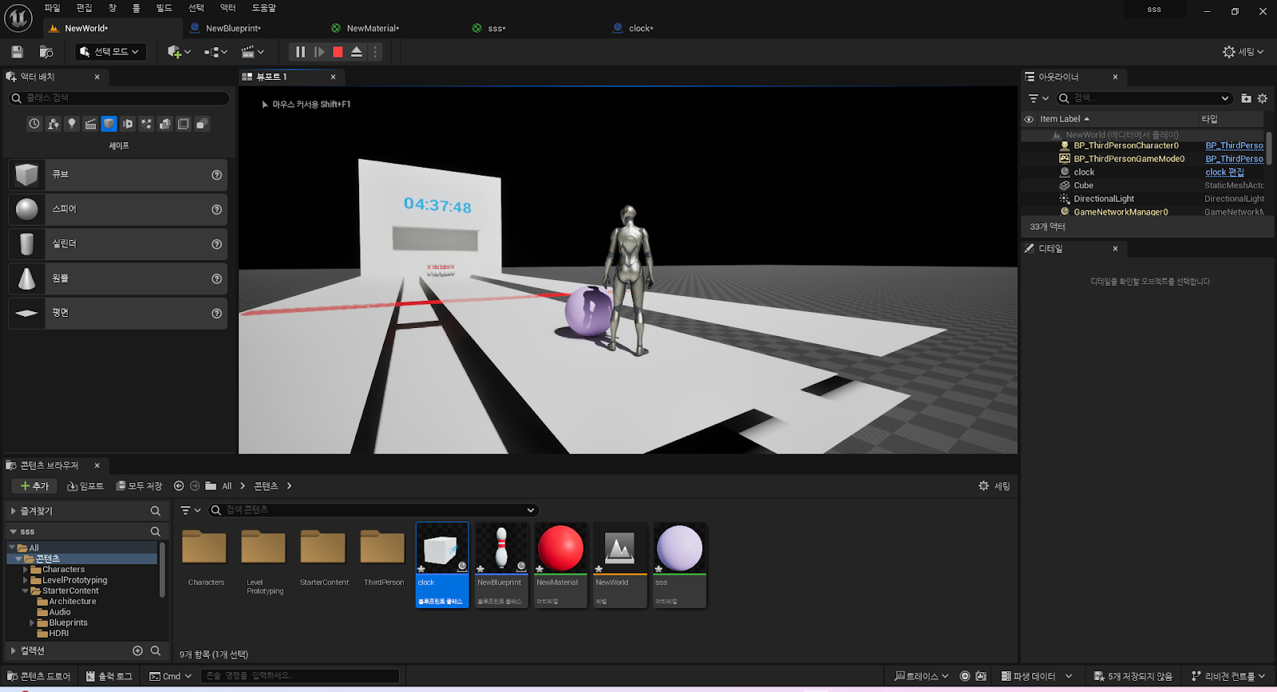Screen dimensions: 1277x692
Task: Expand the LevelPrototyping folder in tree
Action: (26, 580)
